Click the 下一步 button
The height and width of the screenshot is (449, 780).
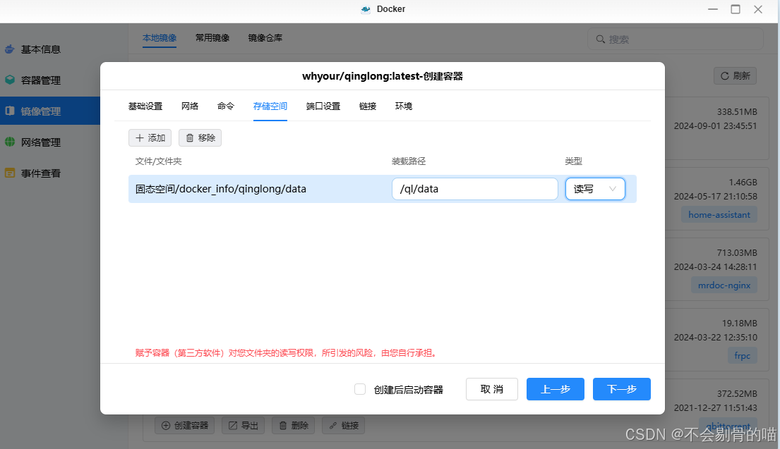tap(622, 389)
